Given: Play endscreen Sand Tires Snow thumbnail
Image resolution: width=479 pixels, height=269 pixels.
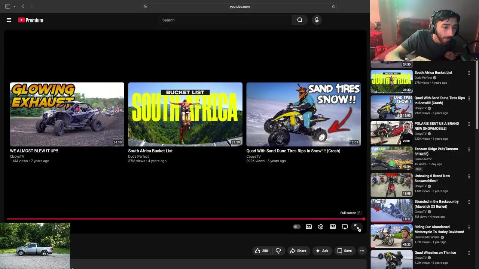Looking at the screenshot, I should (303, 114).
